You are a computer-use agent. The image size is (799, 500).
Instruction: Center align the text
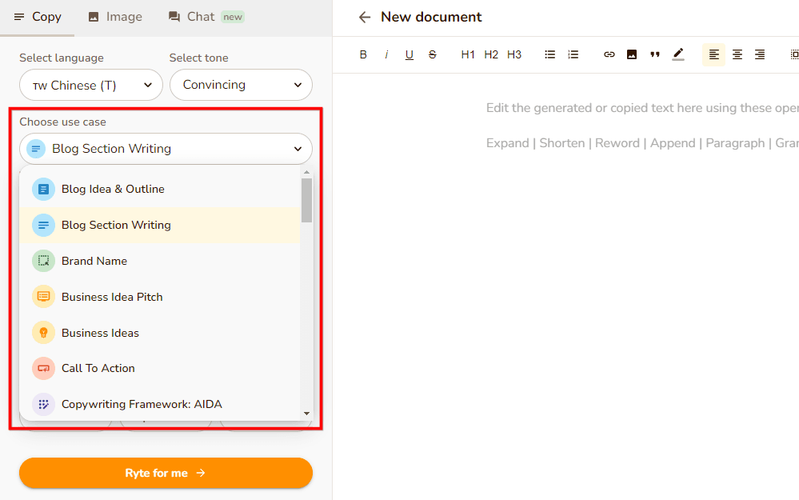[737, 54]
